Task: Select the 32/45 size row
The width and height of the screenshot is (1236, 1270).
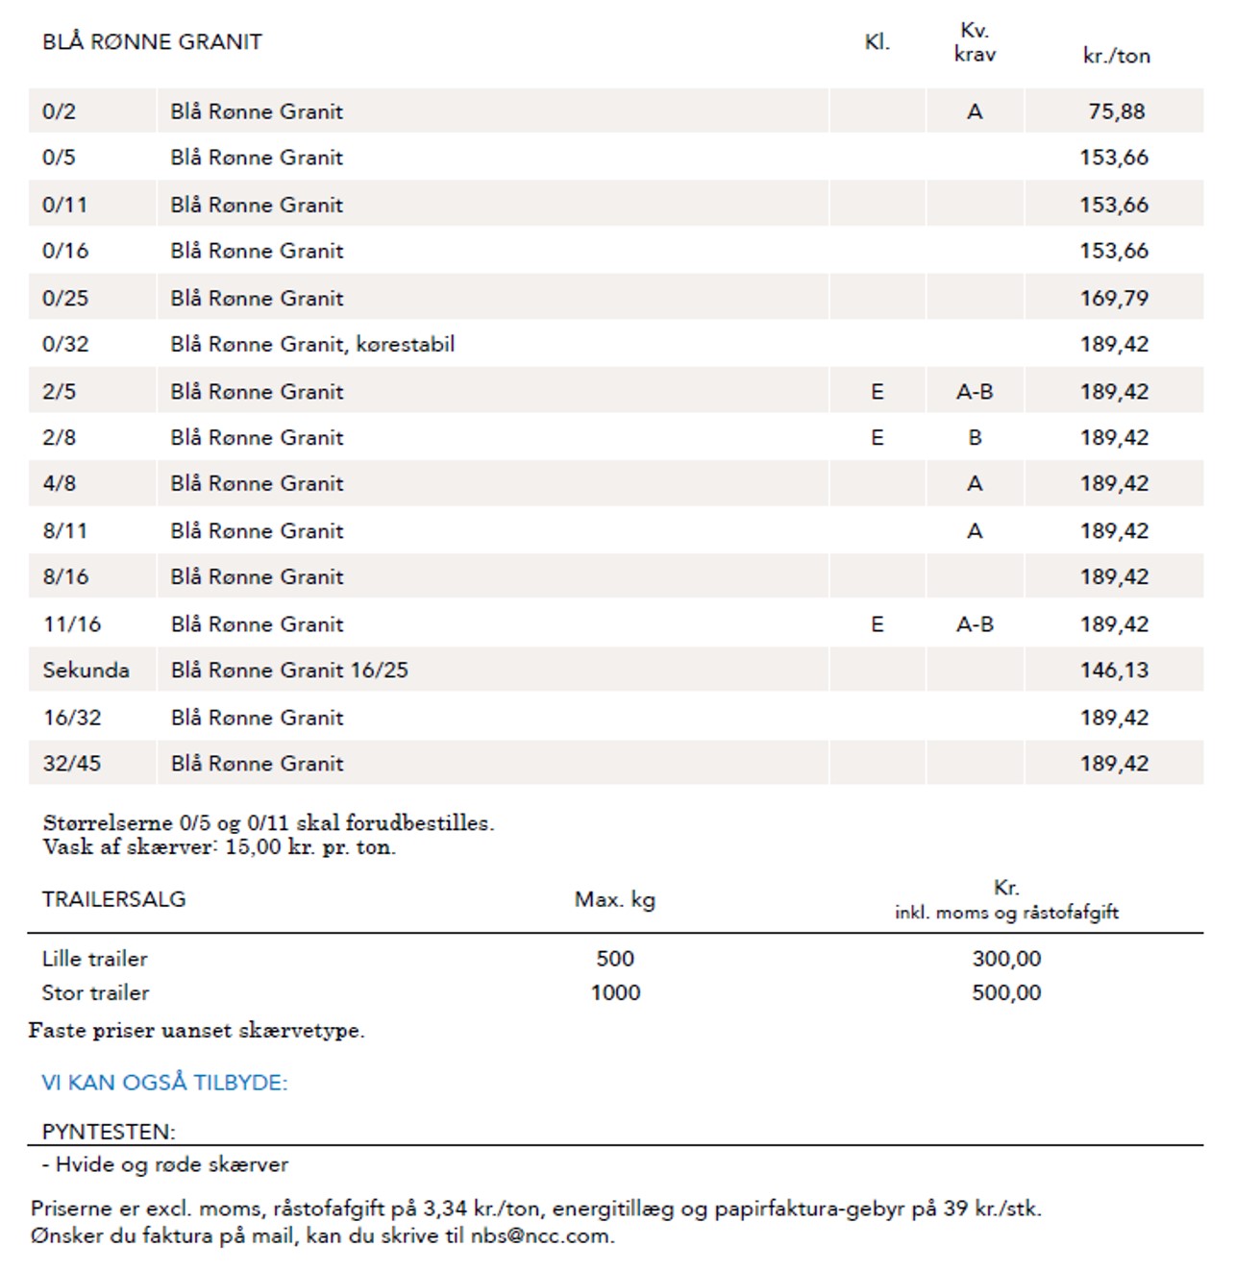Action: [x=615, y=764]
